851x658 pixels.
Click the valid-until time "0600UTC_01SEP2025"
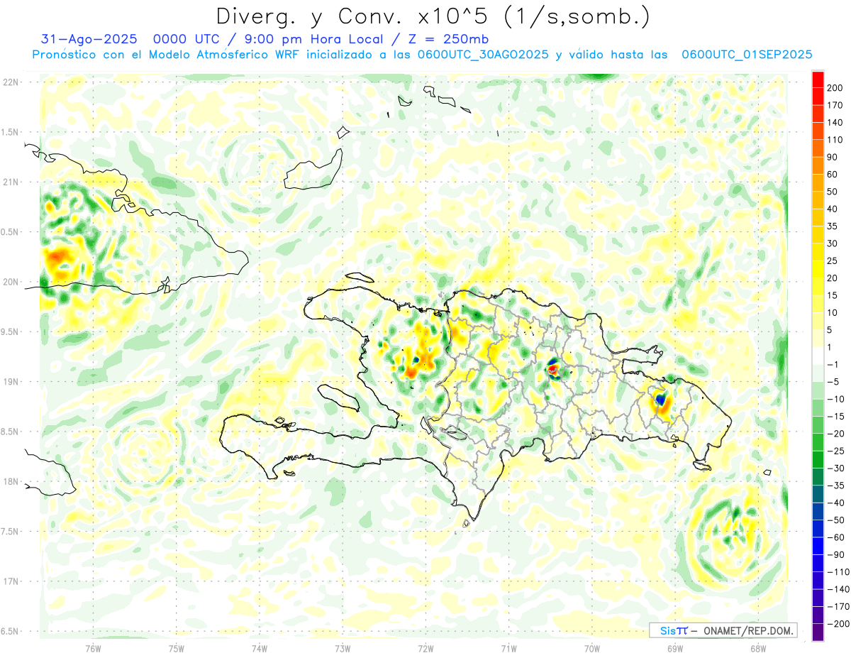pyautogui.click(x=747, y=55)
